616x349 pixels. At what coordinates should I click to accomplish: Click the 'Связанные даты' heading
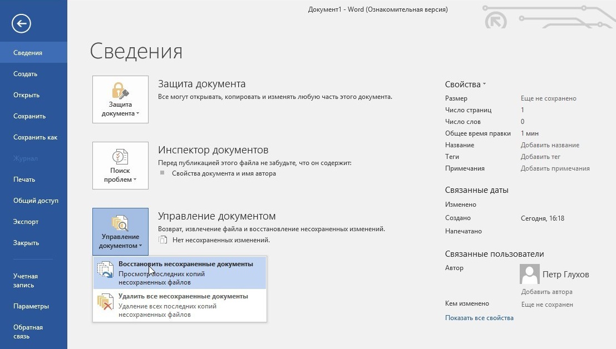tap(476, 190)
